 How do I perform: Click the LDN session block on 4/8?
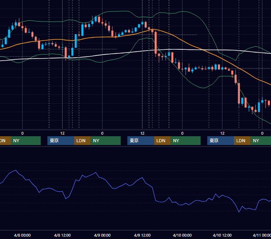(82, 141)
